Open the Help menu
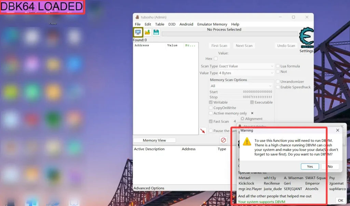This screenshot has height=206, width=350. click(x=235, y=24)
